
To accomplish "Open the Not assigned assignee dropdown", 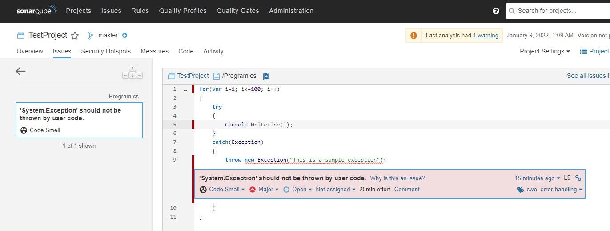I will (336, 190).
